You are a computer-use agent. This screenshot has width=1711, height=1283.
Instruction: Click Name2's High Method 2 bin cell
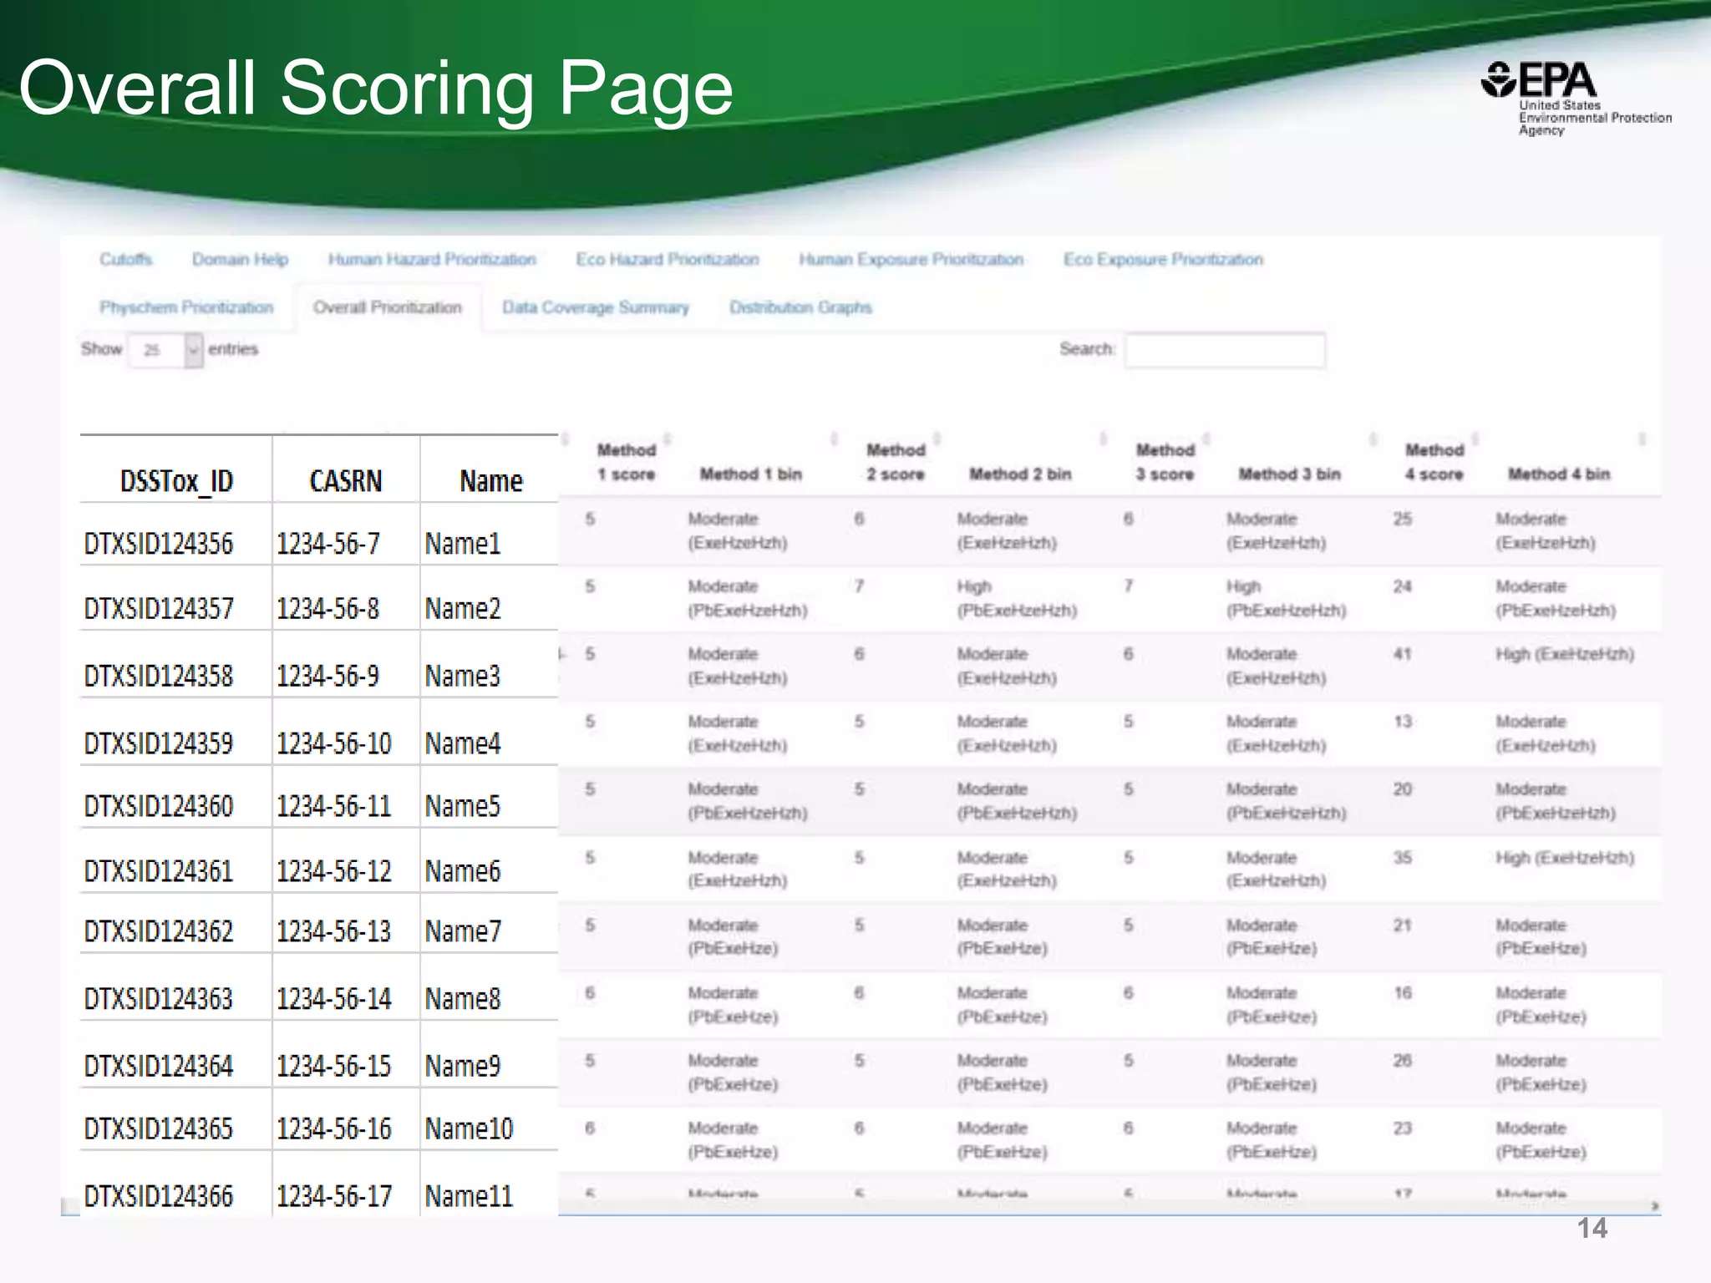tap(1017, 599)
